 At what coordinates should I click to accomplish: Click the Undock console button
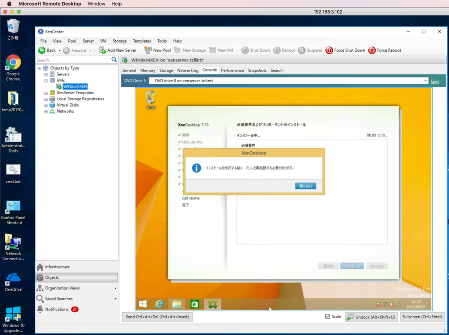click(x=371, y=317)
